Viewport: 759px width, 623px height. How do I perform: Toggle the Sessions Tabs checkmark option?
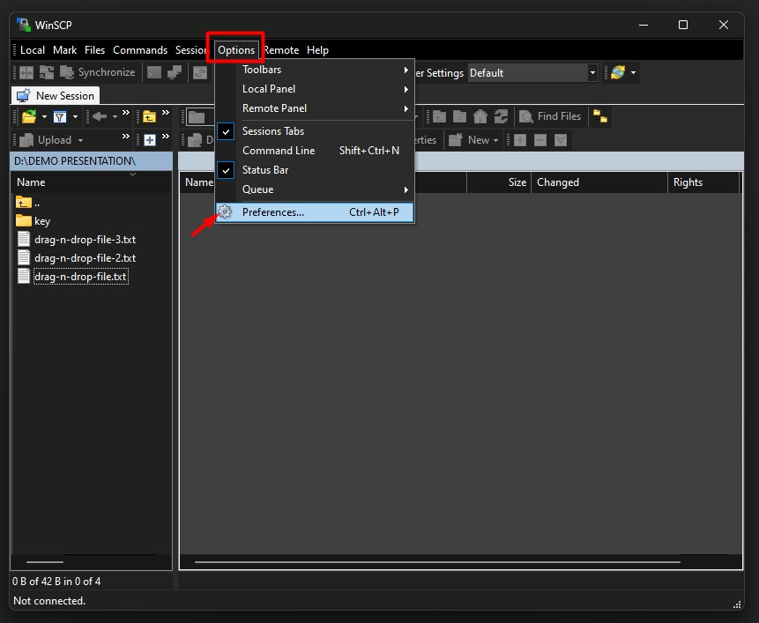click(315, 131)
